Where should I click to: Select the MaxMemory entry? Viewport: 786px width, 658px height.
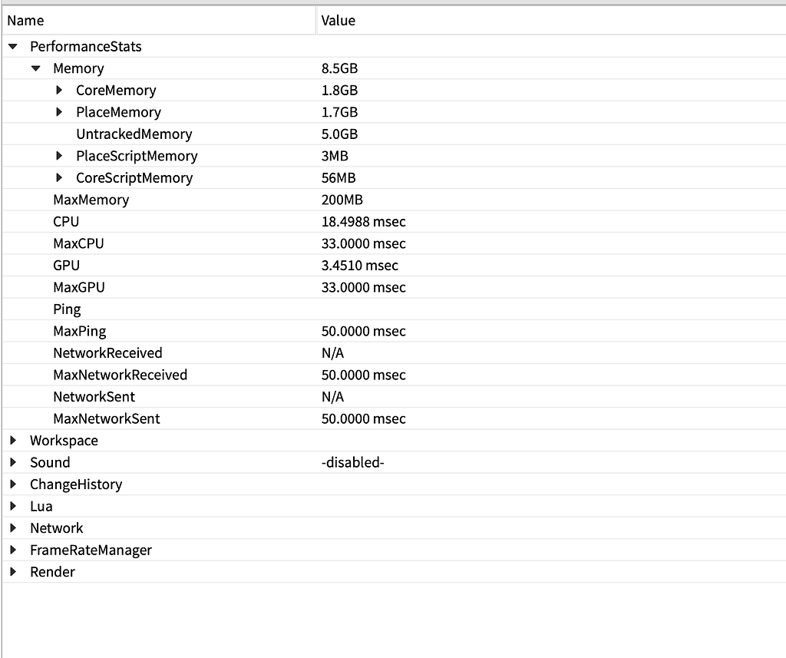pyautogui.click(x=91, y=200)
